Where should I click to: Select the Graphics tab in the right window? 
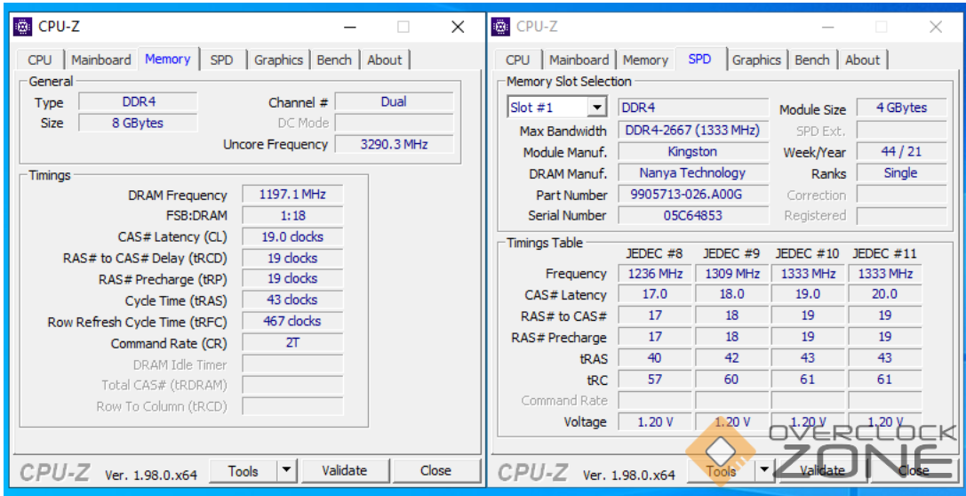click(756, 60)
